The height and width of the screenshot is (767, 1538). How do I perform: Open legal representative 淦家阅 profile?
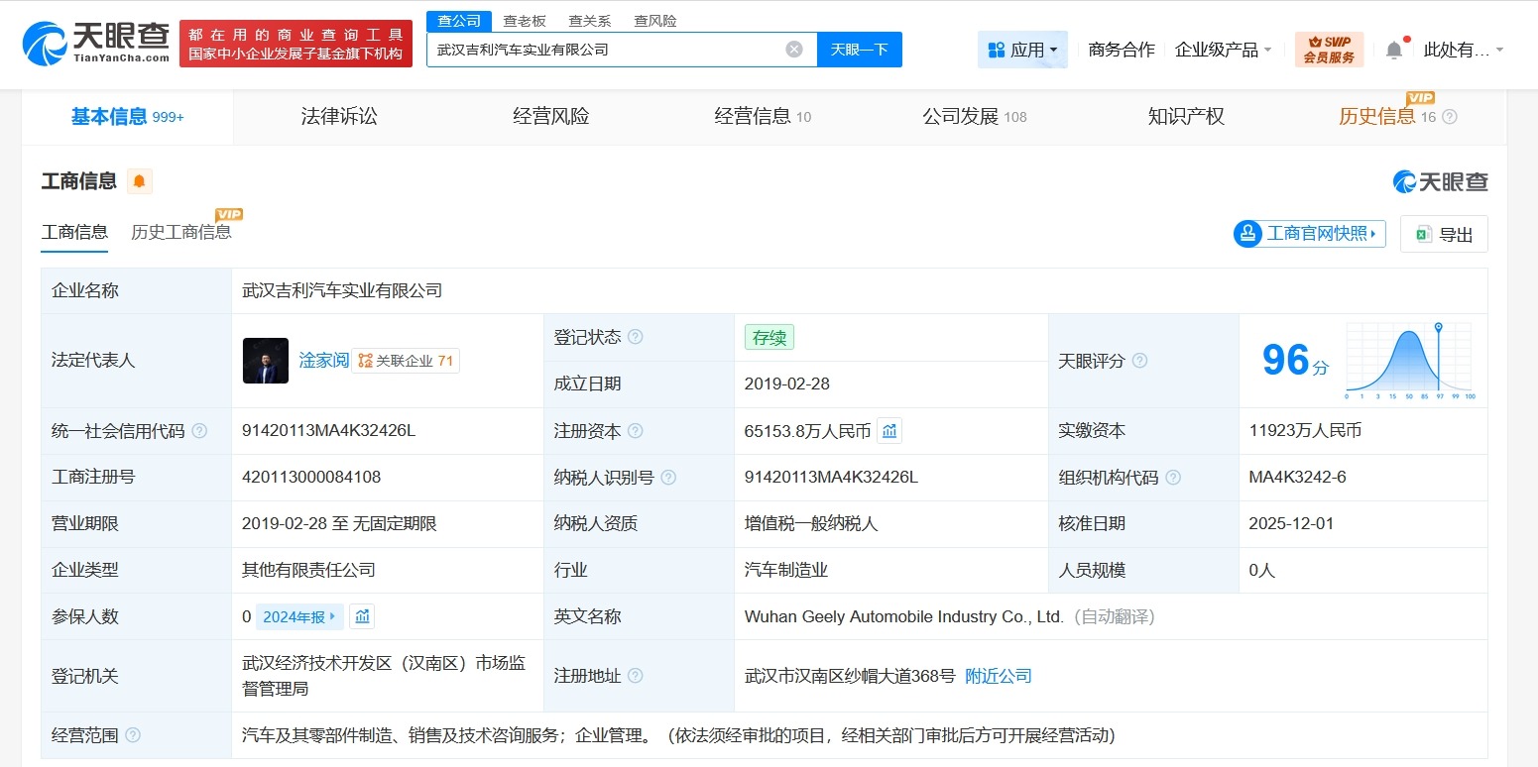coord(324,360)
